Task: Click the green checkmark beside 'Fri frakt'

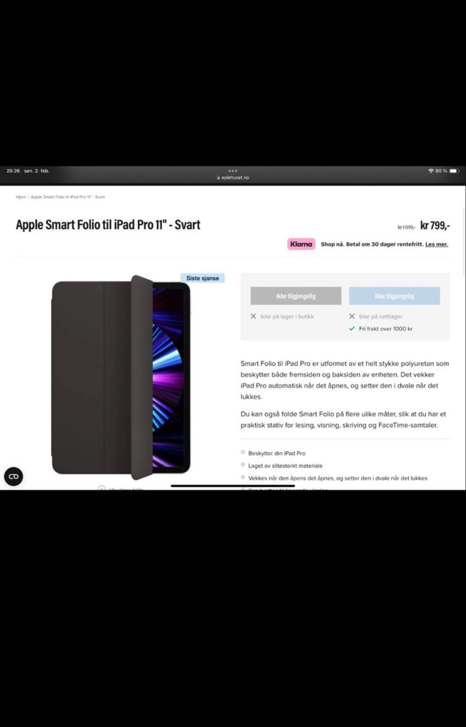Action: [352, 329]
